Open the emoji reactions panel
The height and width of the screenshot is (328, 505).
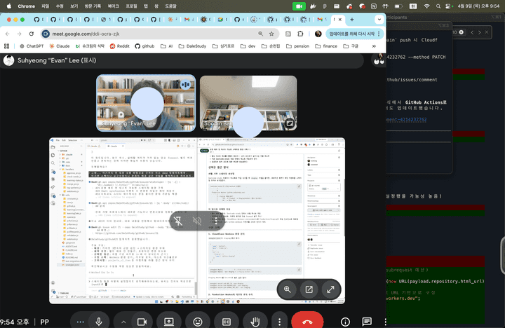point(198,322)
